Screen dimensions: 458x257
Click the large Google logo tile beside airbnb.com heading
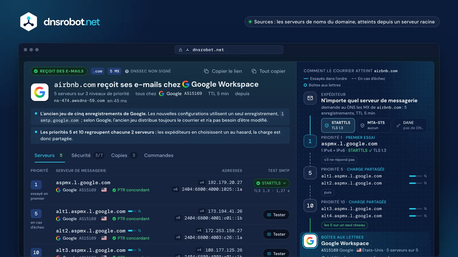(40, 92)
